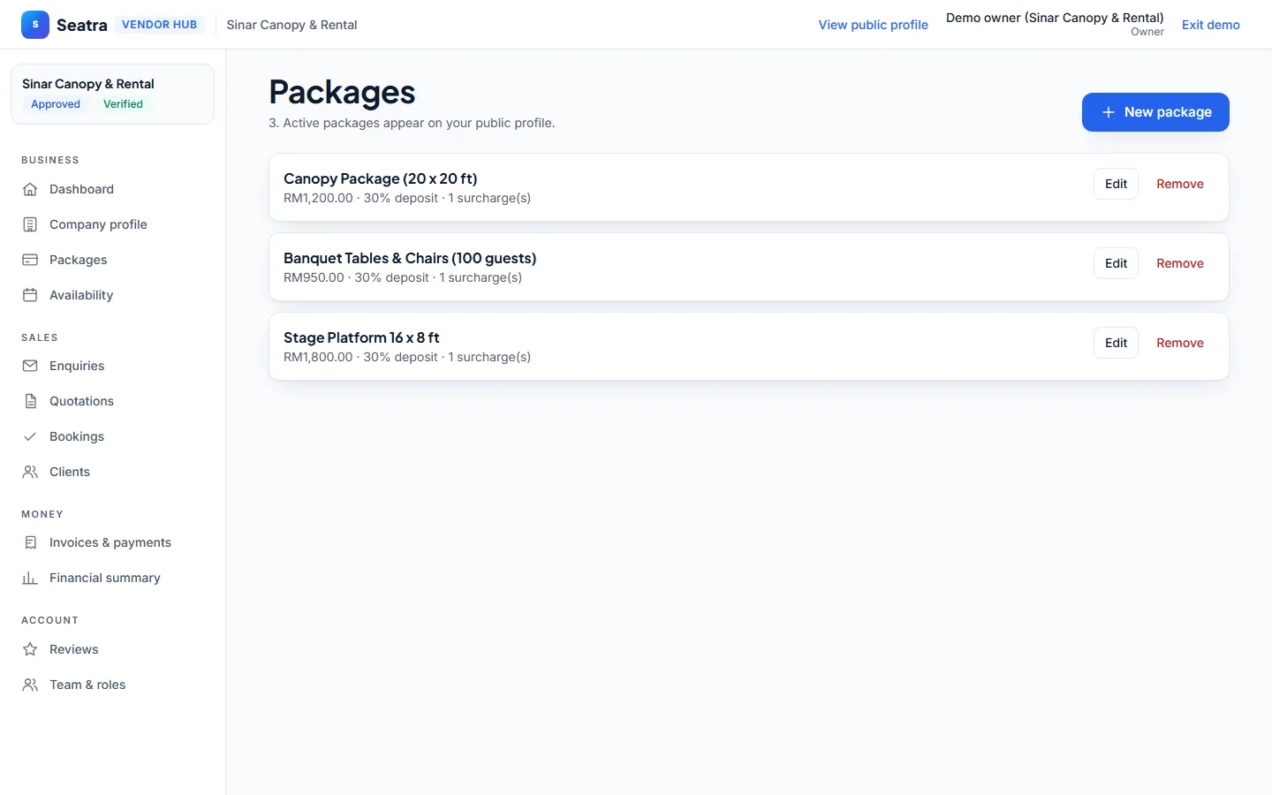1272x795 pixels.
Task: Click the Enquiries envelope icon
Action: coord(30,366)
